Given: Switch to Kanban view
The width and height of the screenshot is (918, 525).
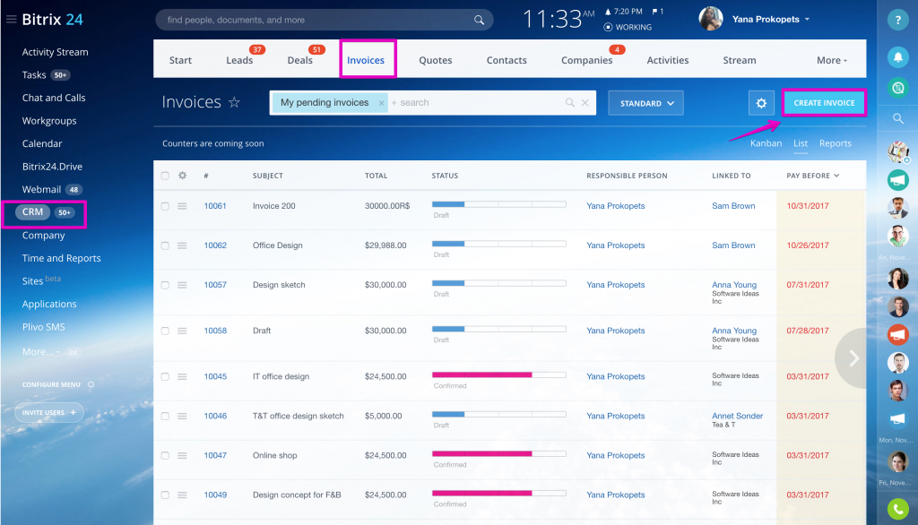Looking at the screenshot, I should click(766, 143).
